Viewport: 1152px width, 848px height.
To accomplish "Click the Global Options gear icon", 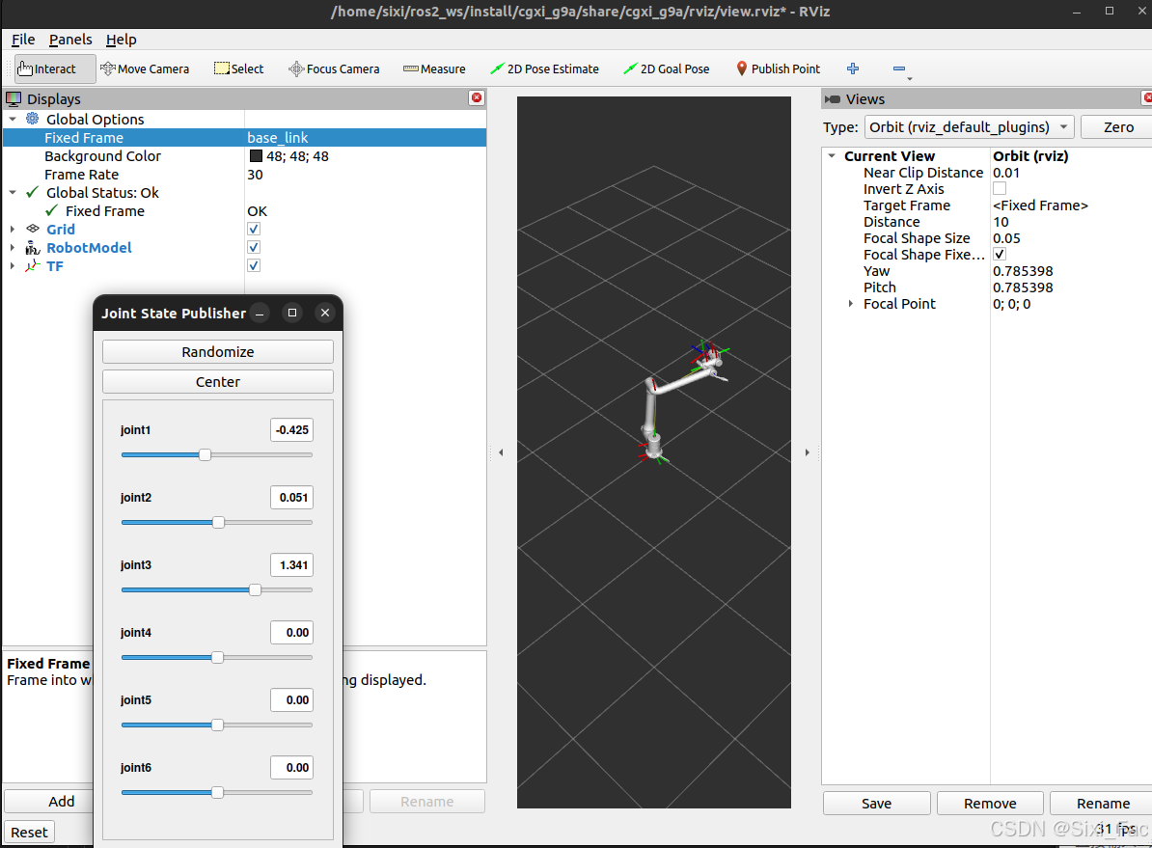I will pyautogui.click(x=33, y=119).
